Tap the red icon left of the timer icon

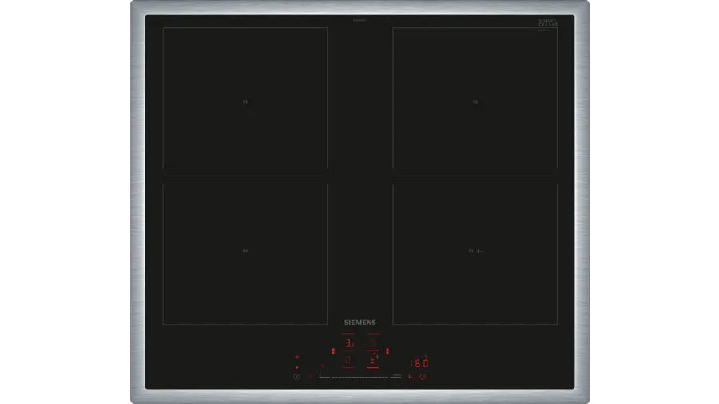pos(409,376)
